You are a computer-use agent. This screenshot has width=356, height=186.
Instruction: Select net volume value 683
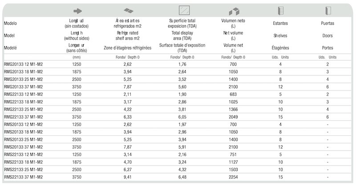coord(233,95)
